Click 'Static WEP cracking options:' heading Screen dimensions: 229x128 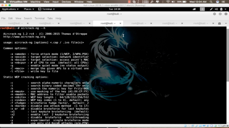click(26, 77)
